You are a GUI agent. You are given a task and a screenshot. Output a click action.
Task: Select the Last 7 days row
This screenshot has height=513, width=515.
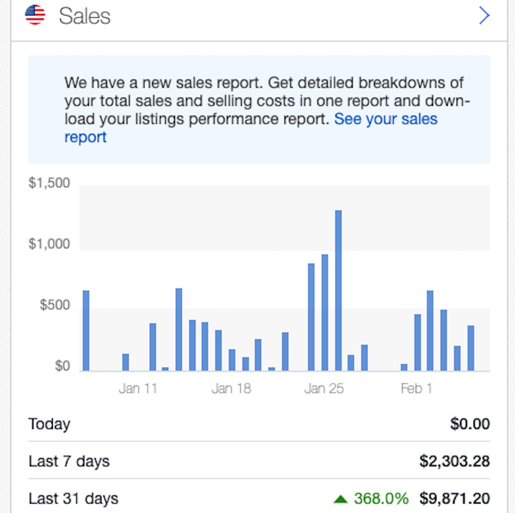259,461
